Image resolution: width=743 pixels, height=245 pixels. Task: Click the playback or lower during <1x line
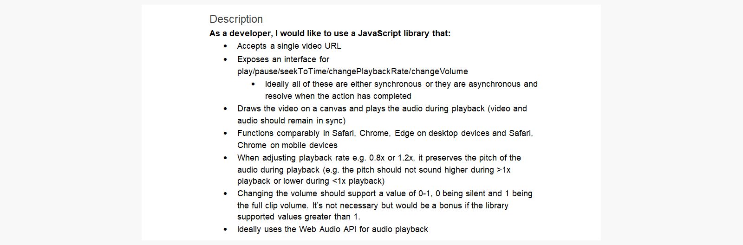pyautogui.click(x=311, y=181)
